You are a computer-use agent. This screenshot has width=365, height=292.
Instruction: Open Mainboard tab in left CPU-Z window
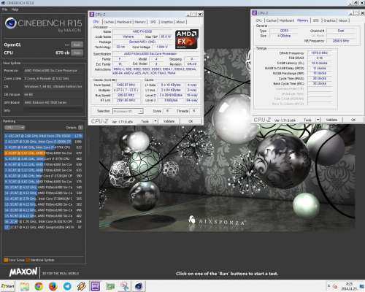124,22
